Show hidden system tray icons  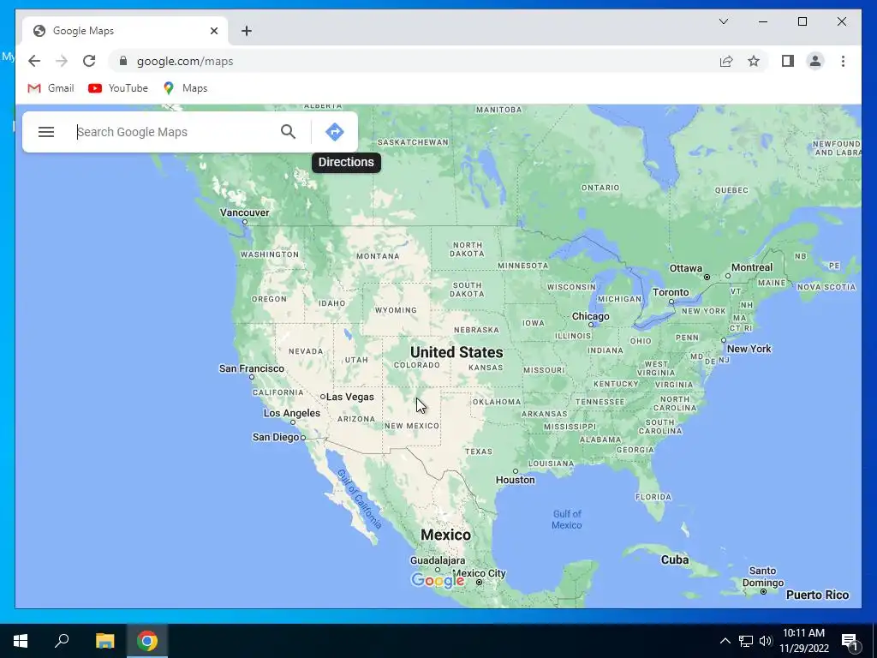tap(725, 641)
